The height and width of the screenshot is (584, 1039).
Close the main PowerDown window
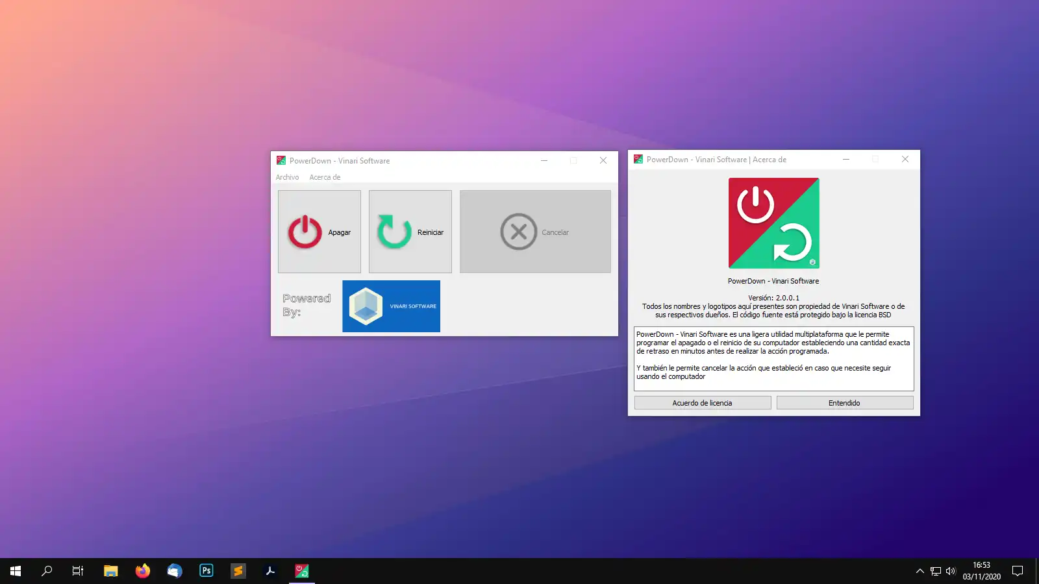click(x=603, y=161)
